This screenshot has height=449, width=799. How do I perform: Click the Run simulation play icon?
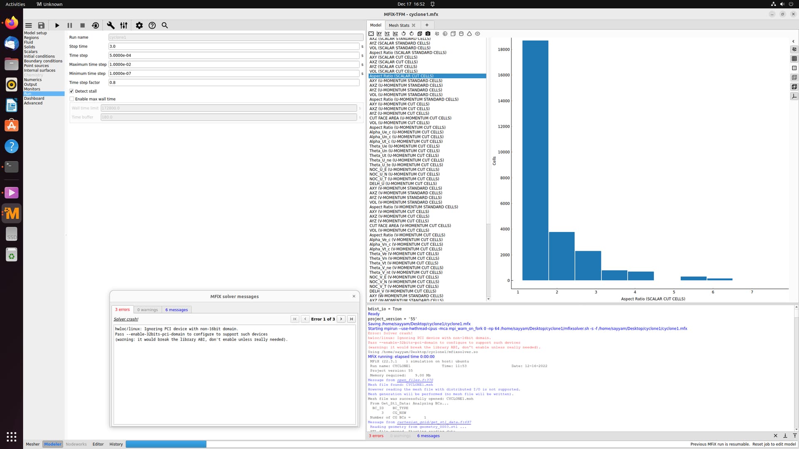pos(57,25)
